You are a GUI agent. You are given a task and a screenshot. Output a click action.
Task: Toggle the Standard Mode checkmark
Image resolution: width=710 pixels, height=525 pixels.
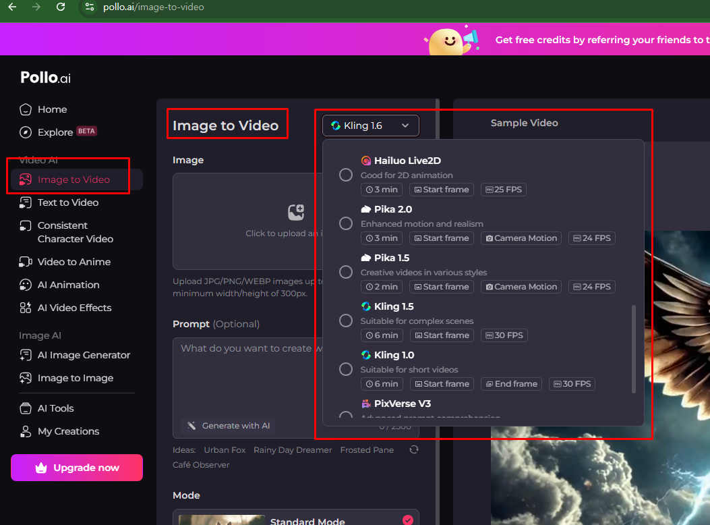408,520
